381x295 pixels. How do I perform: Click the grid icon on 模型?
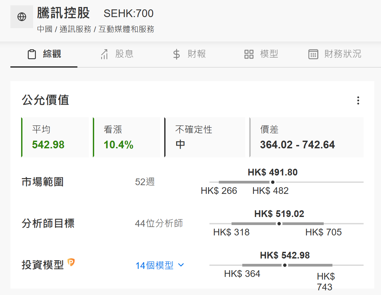coord(249,54)
